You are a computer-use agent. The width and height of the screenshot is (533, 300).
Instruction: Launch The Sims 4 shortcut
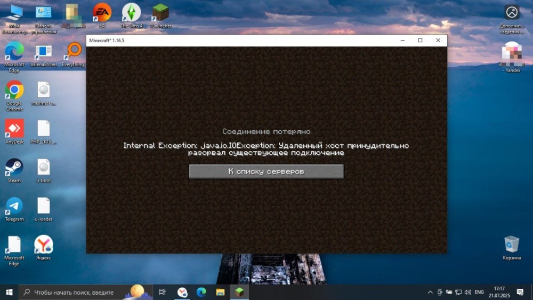pyautogui.click(x=131, y=15)
